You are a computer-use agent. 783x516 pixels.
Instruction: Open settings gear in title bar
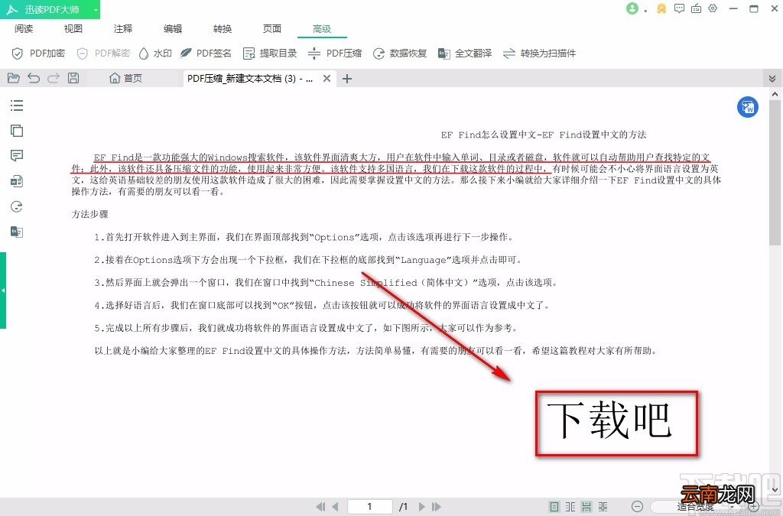click(x=713, y=8)
